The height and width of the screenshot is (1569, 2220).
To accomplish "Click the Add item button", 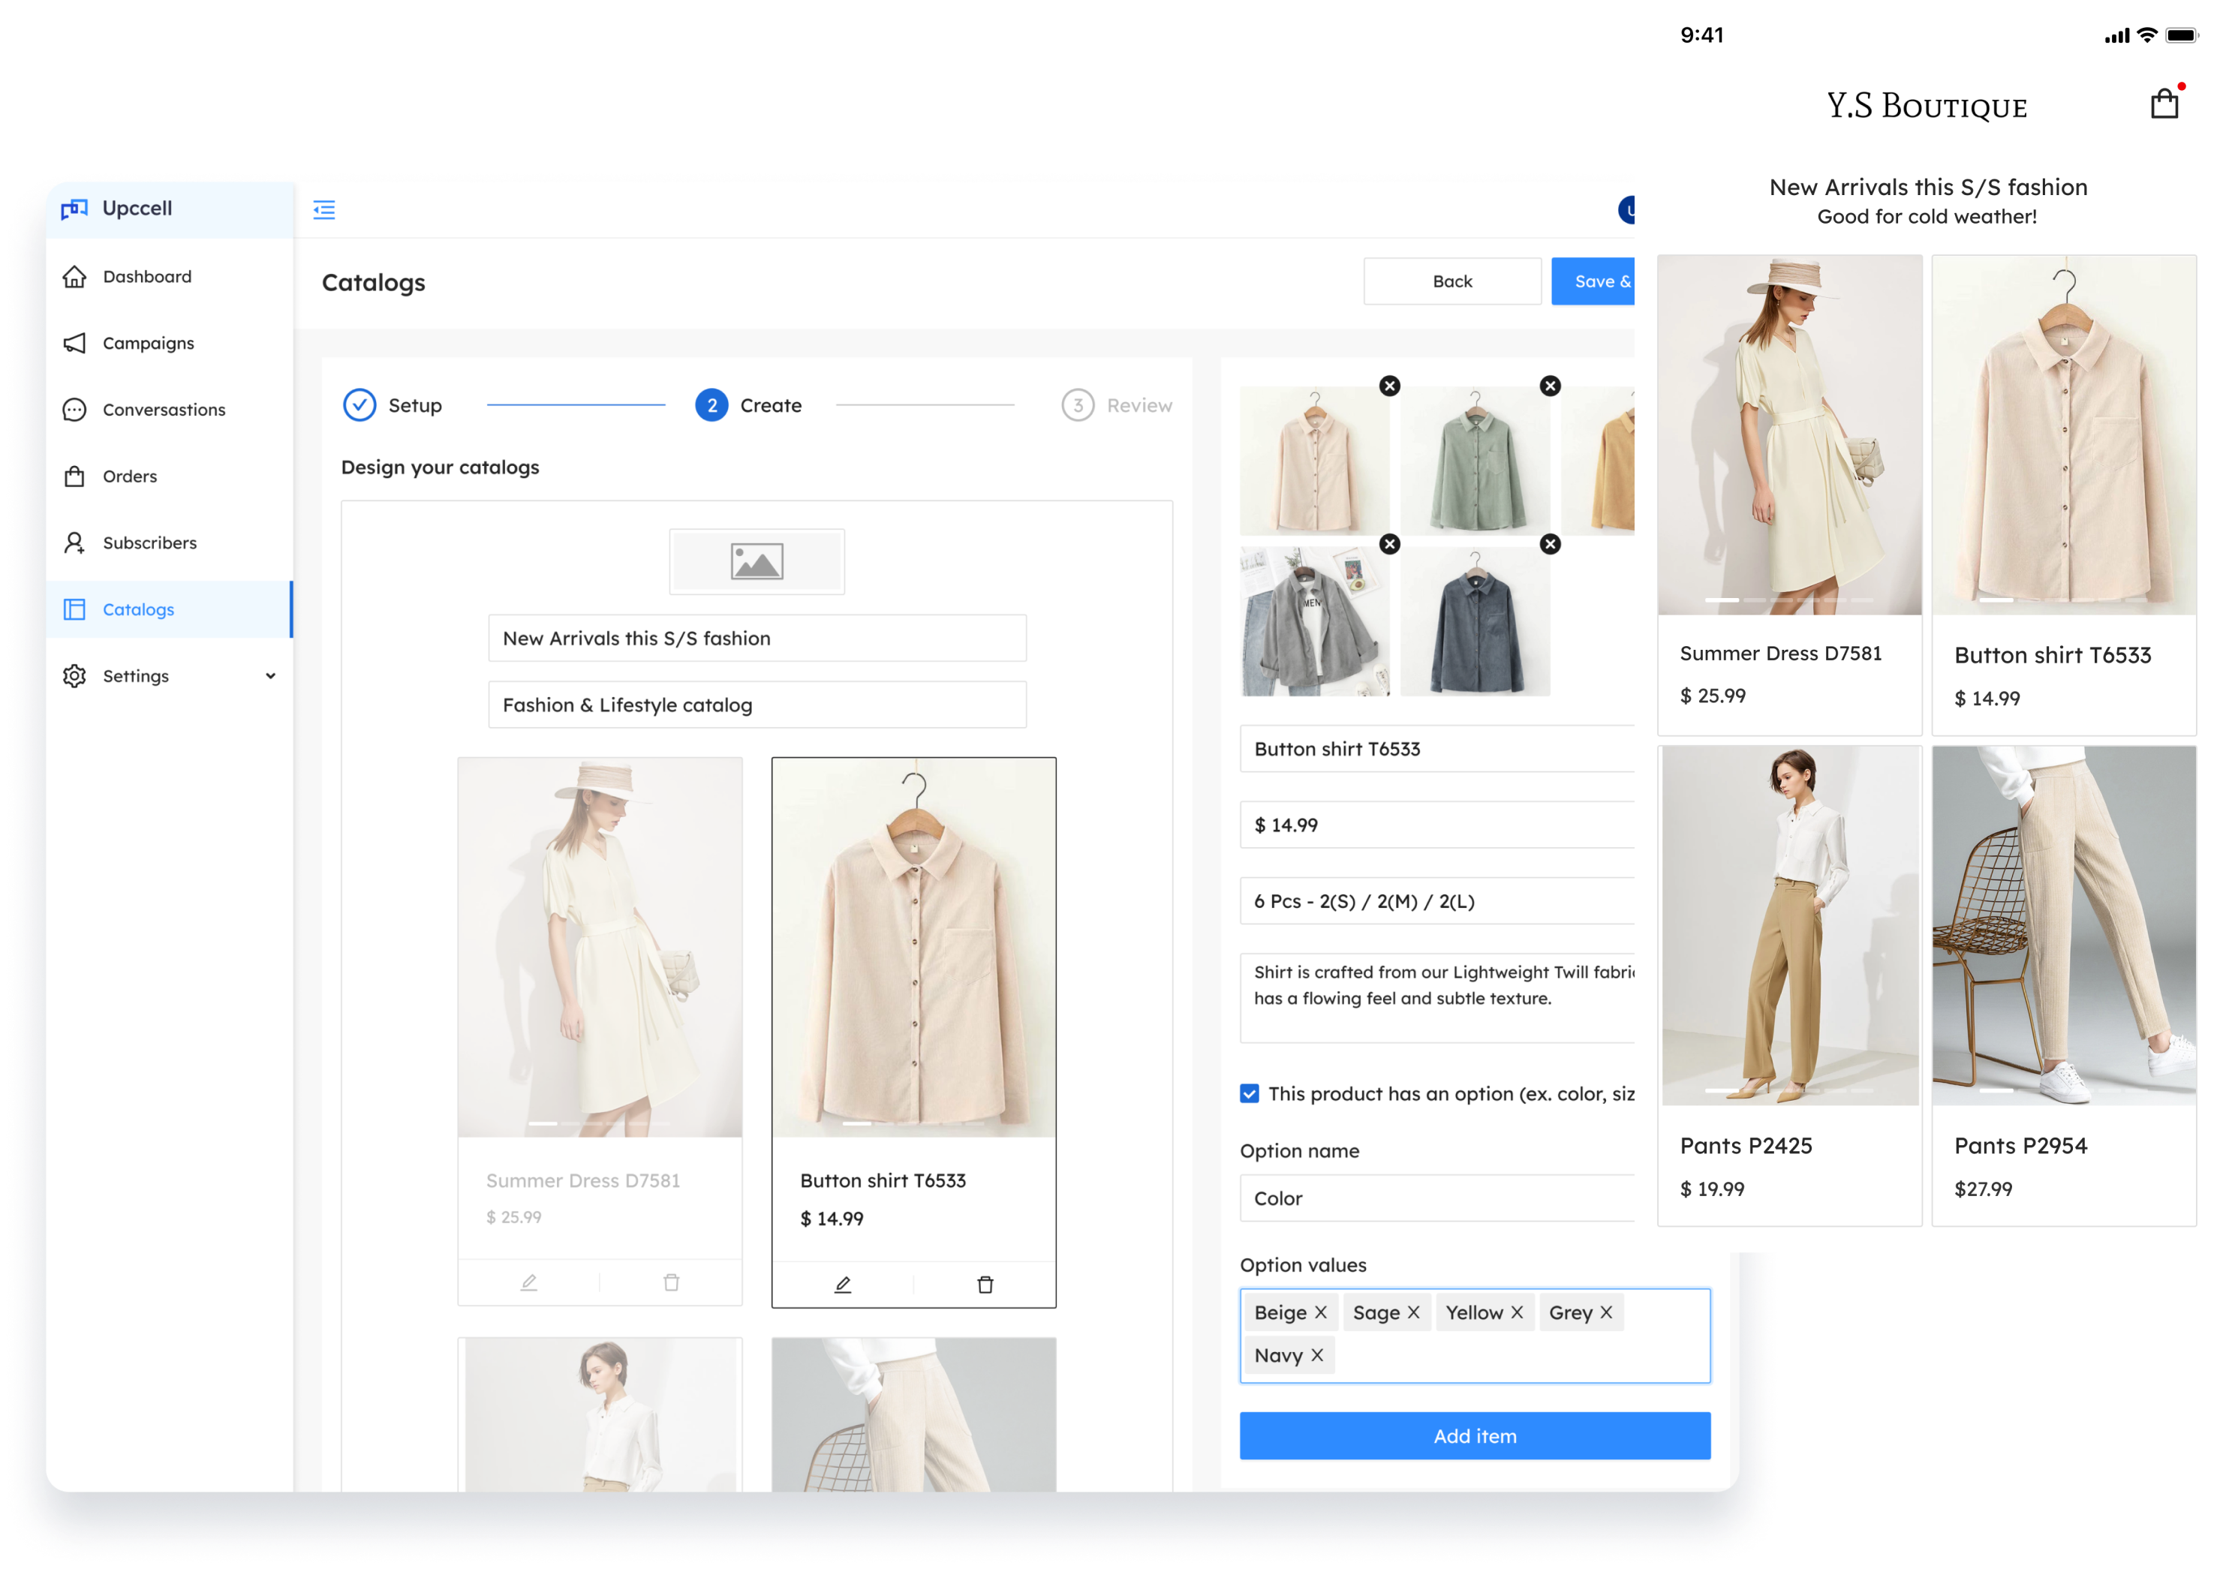I will pos(1475,1436).
